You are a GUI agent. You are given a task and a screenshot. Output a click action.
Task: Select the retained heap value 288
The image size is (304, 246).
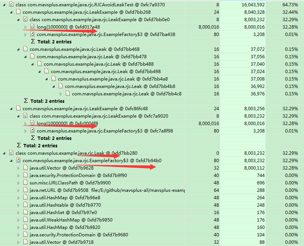(261, 190)
